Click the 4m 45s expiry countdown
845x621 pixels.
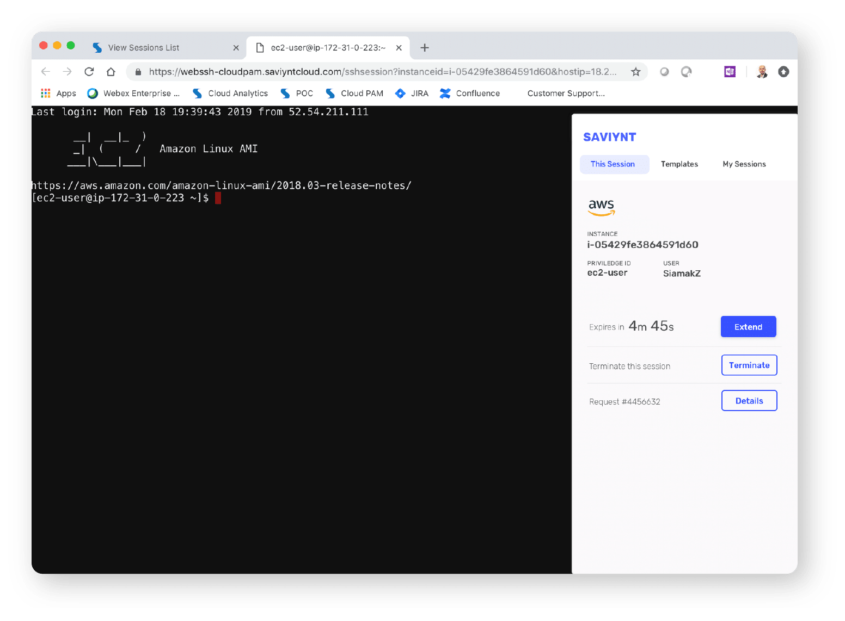[651, 326]
